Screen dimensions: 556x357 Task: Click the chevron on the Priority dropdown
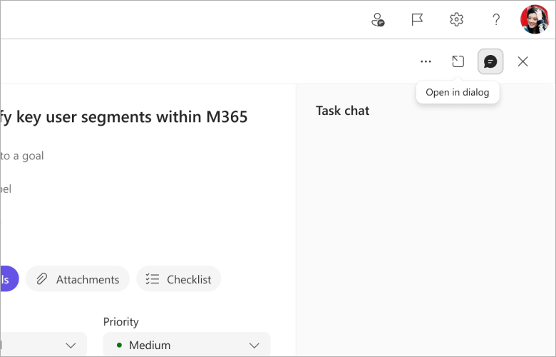[254, 346]
